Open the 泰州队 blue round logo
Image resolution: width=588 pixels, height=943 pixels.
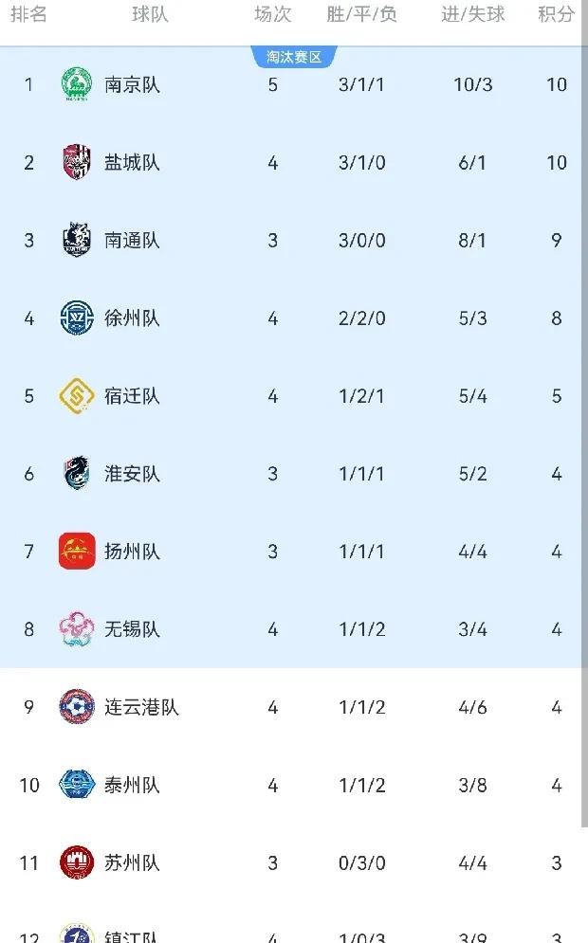click(77, 784)
